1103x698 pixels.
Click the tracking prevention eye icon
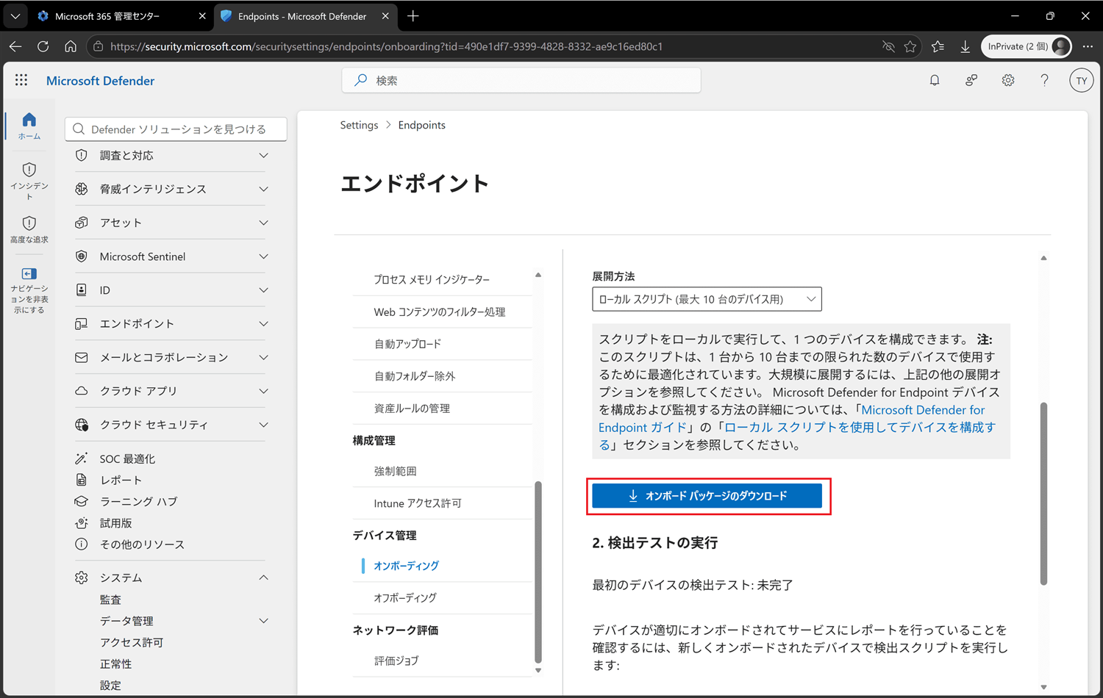click(888, 46)
